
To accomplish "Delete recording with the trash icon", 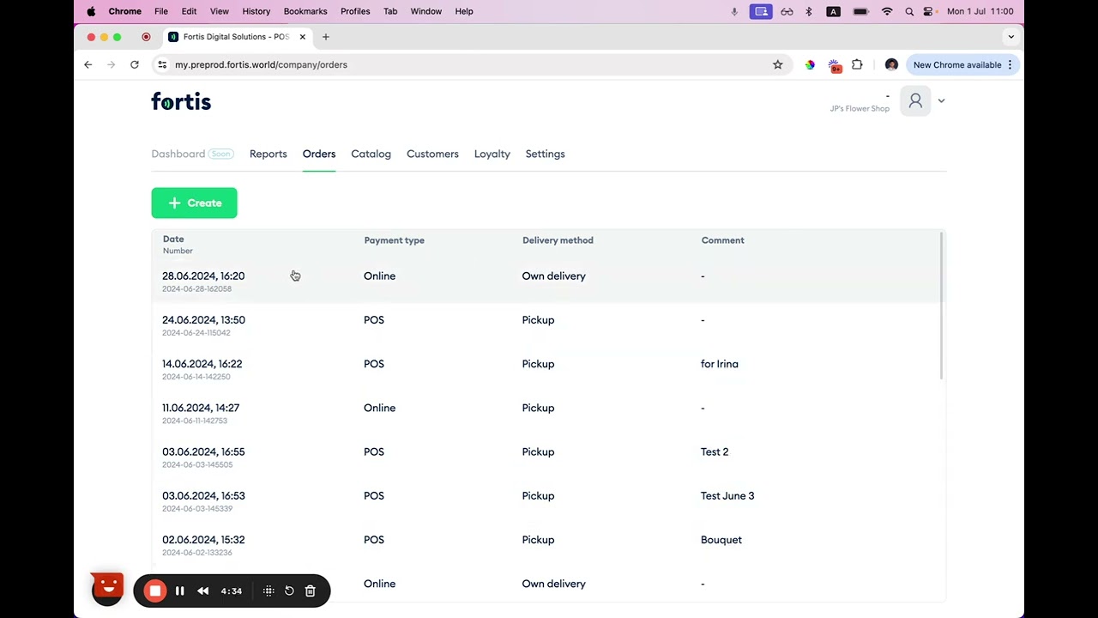I will click(311, 591).
